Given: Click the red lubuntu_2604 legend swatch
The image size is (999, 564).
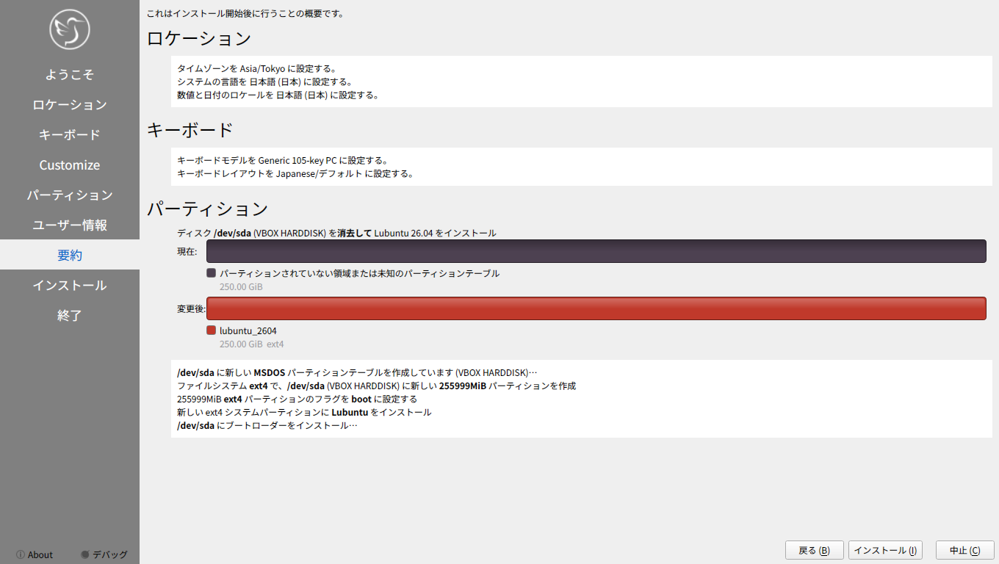Looking at the screenshot, I should coord(212,330).
